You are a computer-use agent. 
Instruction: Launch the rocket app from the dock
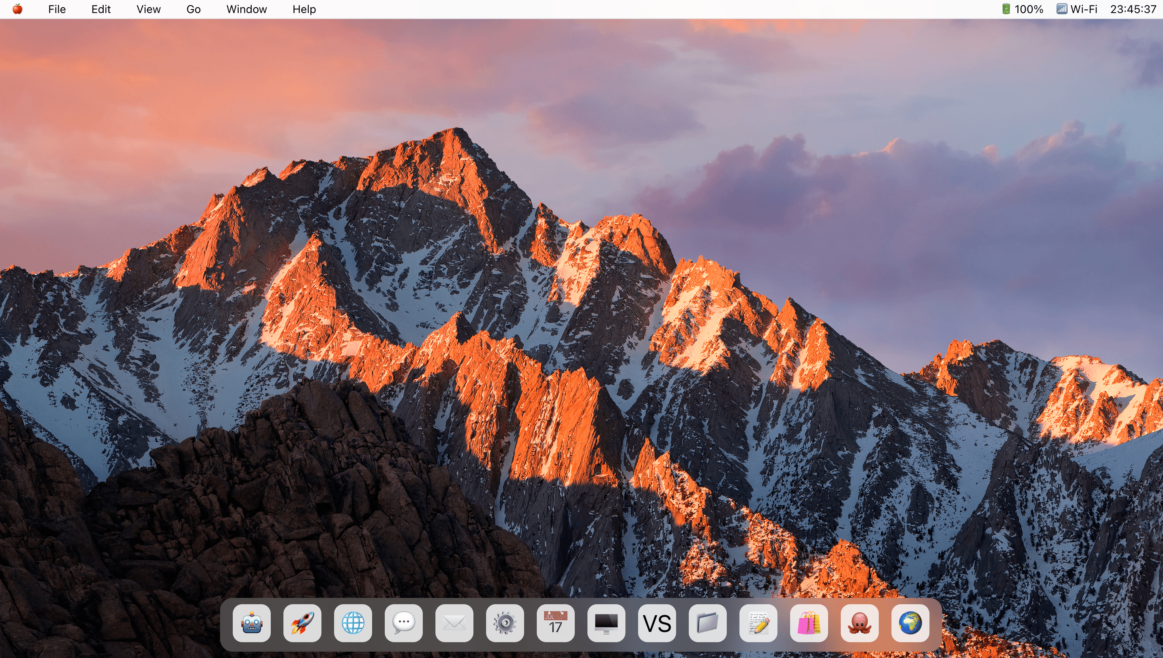302,623
